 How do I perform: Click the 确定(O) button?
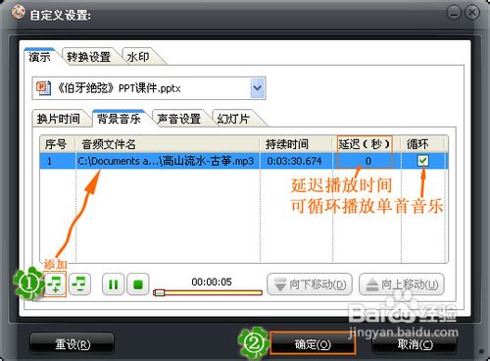click(x=313, y=344)
